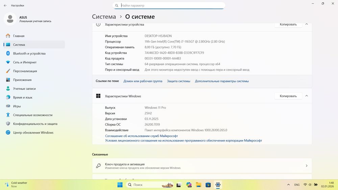Screen dimensions: 338x190
Task: Click the magnifier icon in settings search
Action: point(117,6)
